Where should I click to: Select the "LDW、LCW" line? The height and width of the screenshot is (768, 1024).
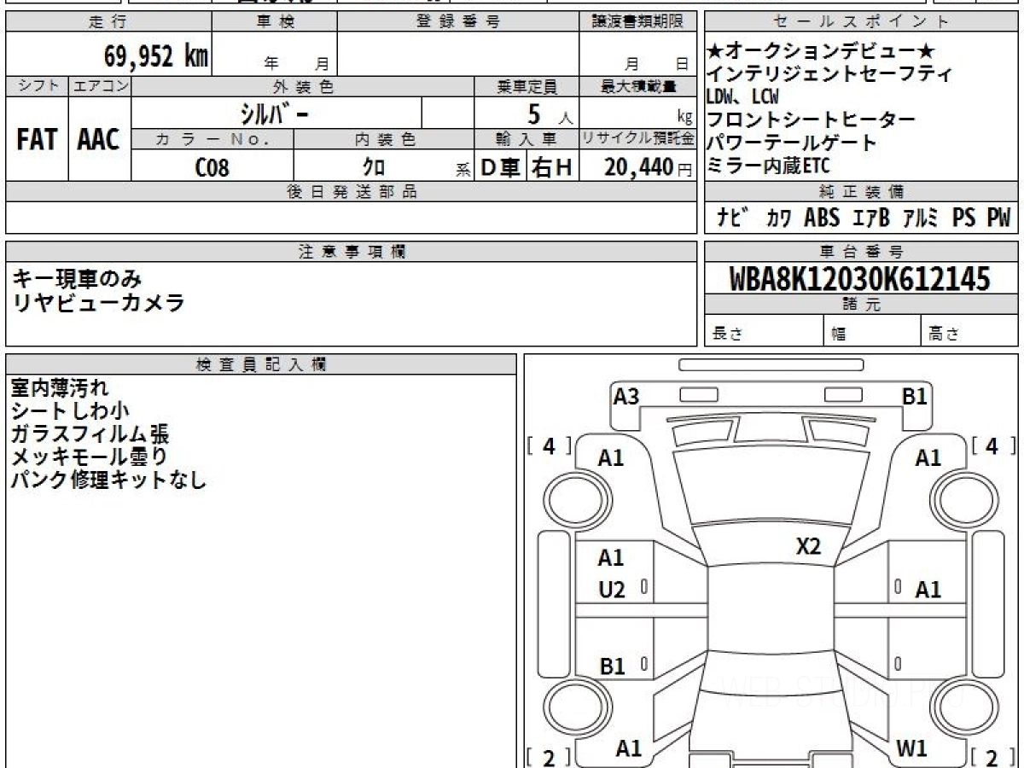pyautogui.click(x=742, y=97)
